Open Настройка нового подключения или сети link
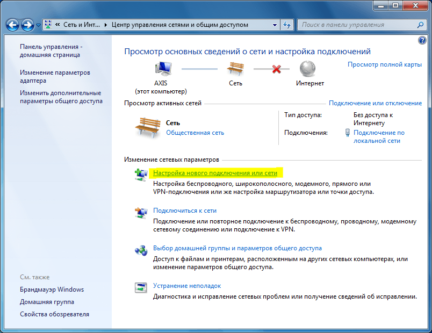432x333 pixels. pyautogui.click(x=215, y=173)
